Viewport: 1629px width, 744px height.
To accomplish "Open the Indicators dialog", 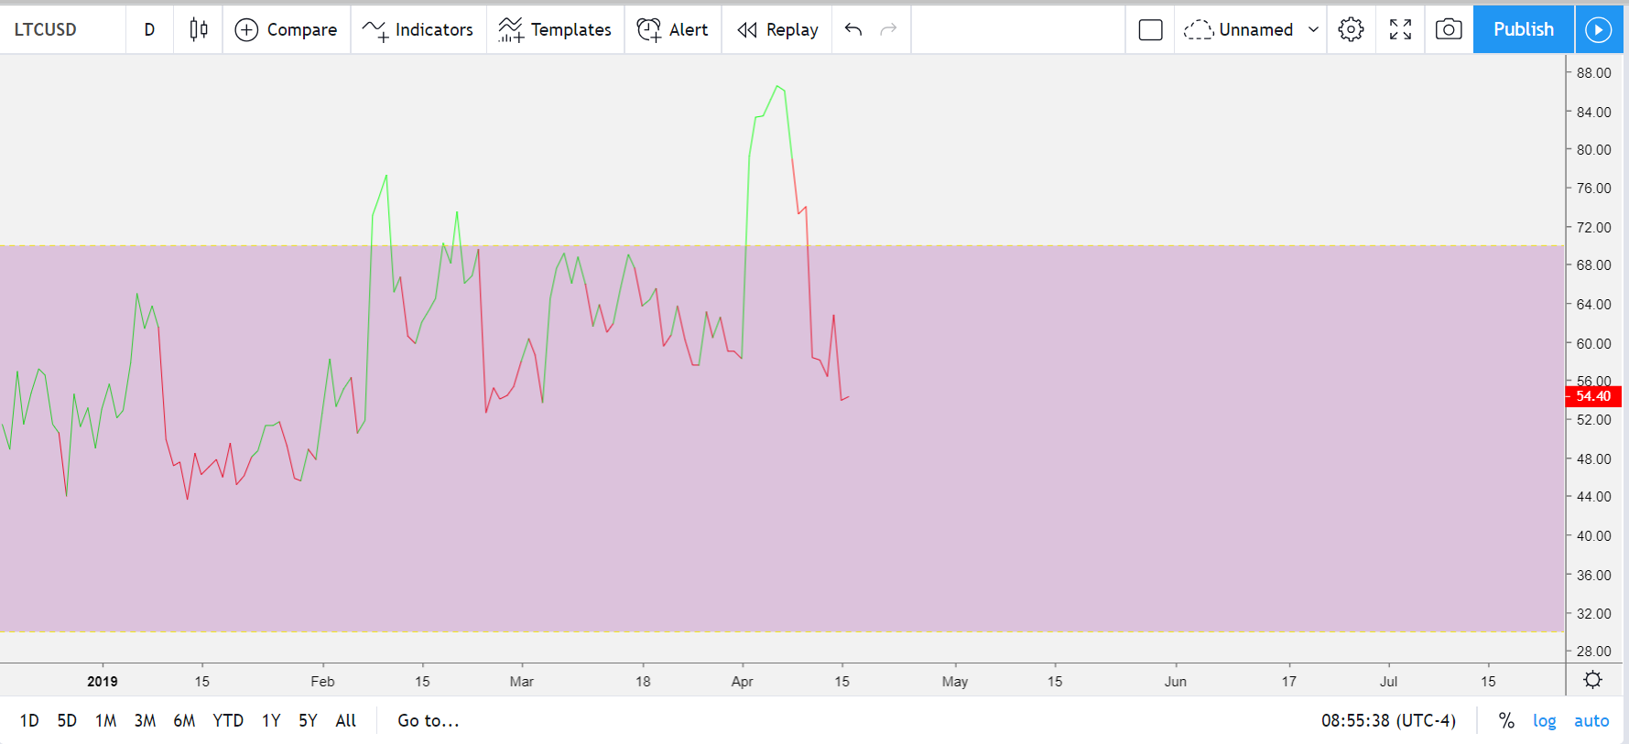I will tap(418, 29).
